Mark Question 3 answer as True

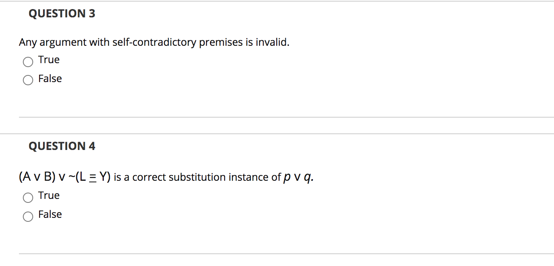coord(28,62)
